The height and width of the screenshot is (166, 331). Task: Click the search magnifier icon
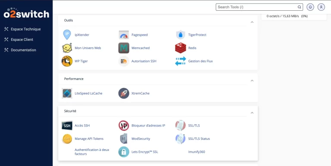click(300, 7)
